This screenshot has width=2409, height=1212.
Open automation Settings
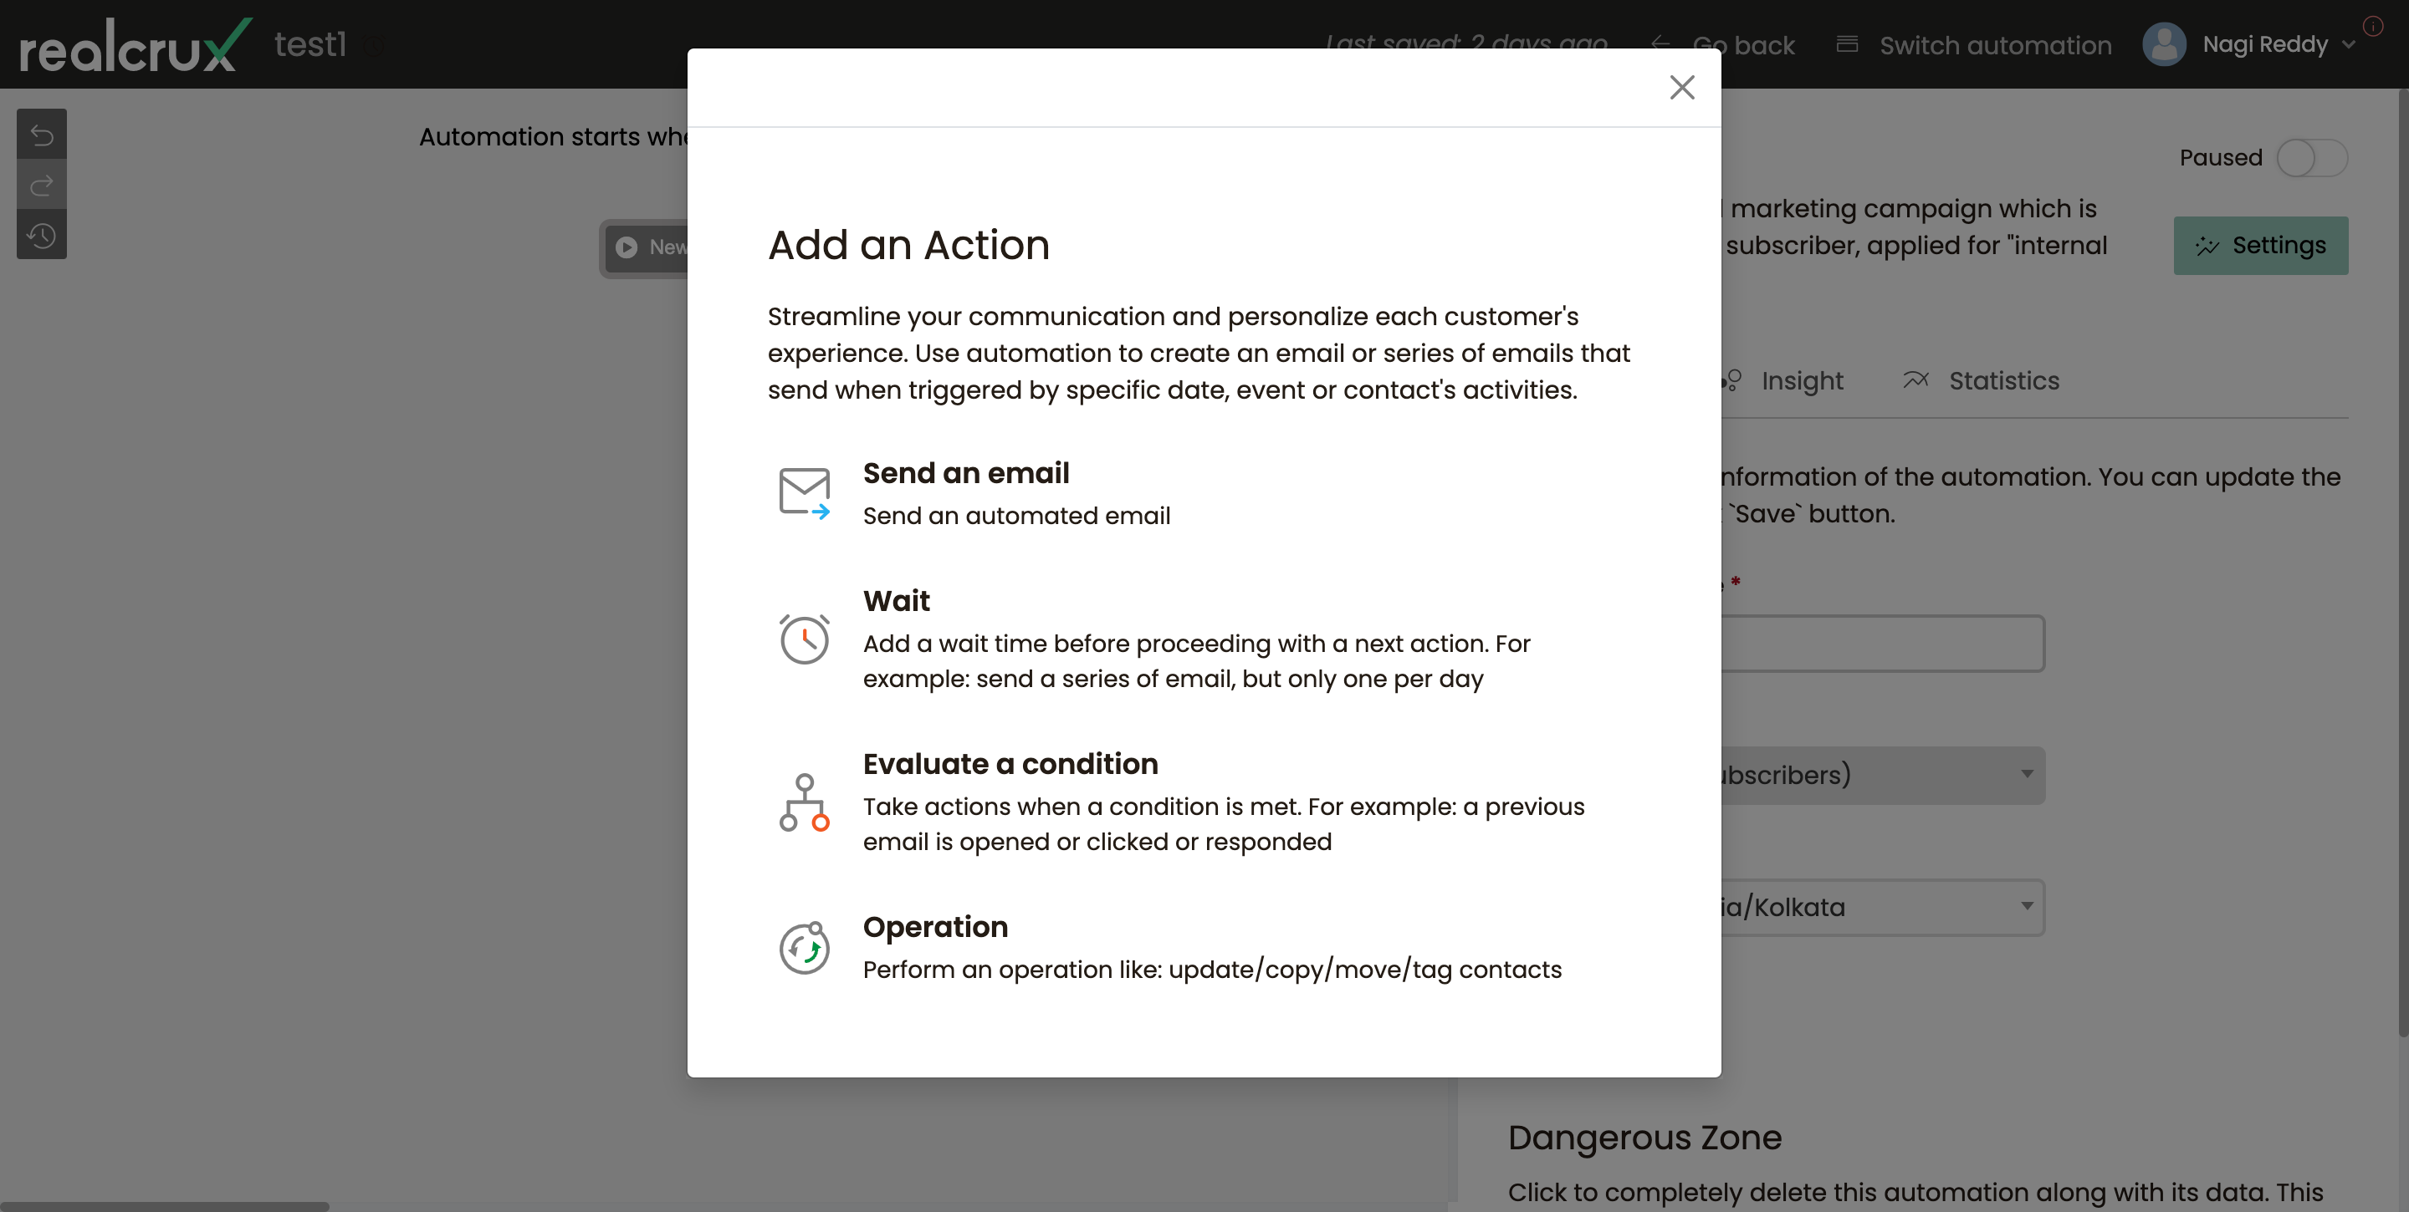coord(2260,245)
